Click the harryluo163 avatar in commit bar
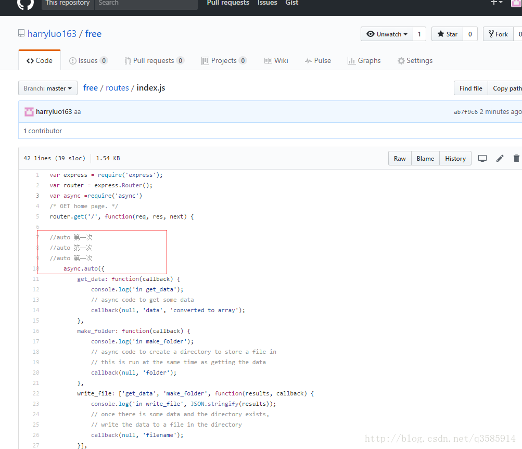 point(29,111)
